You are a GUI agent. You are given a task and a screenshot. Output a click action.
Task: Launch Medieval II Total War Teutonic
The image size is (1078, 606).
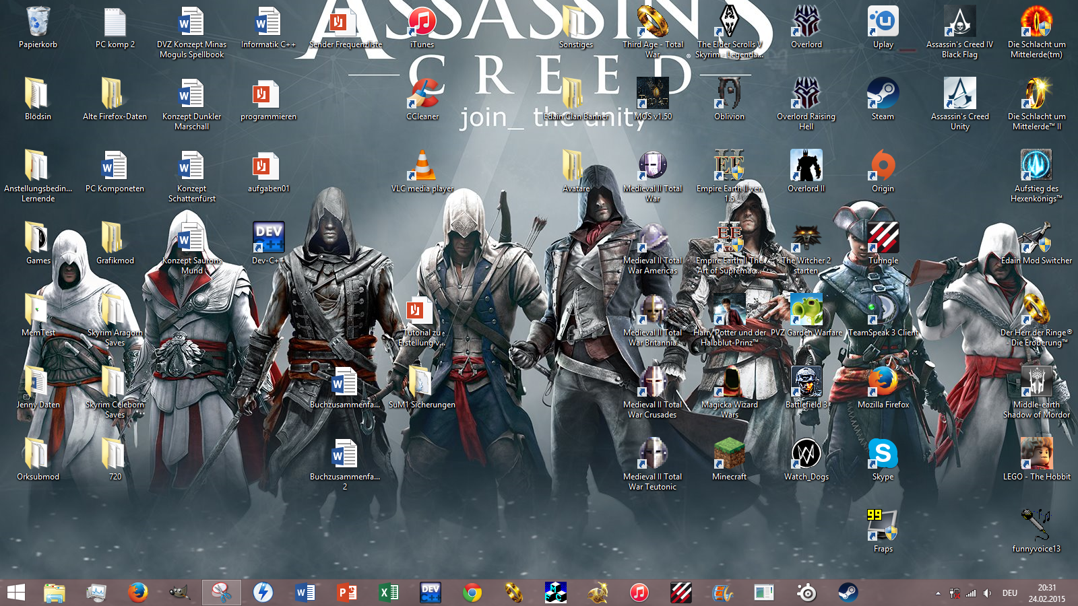[652, 454]
